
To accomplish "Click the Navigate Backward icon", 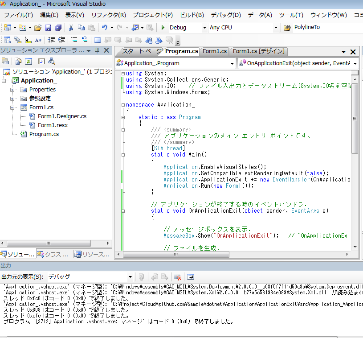I will coord(135,28).
